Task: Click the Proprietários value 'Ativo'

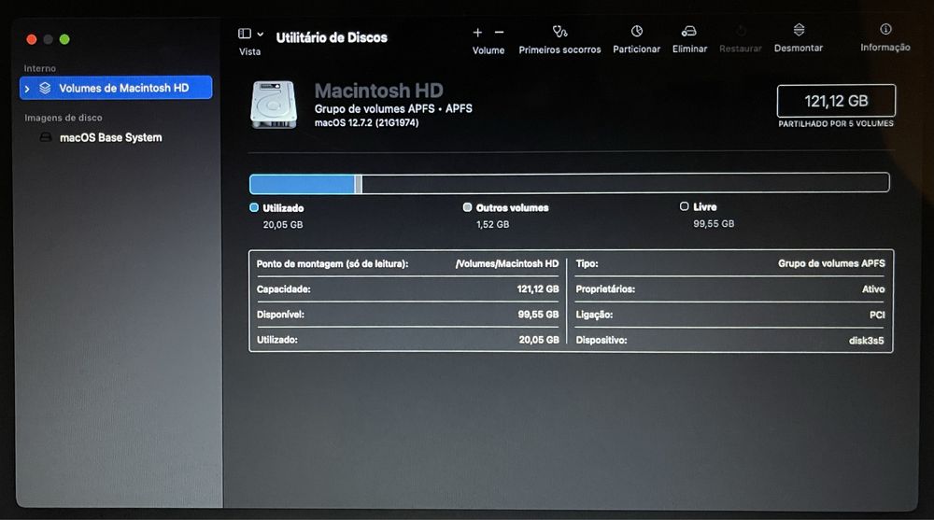Action: tap(873, 288)
